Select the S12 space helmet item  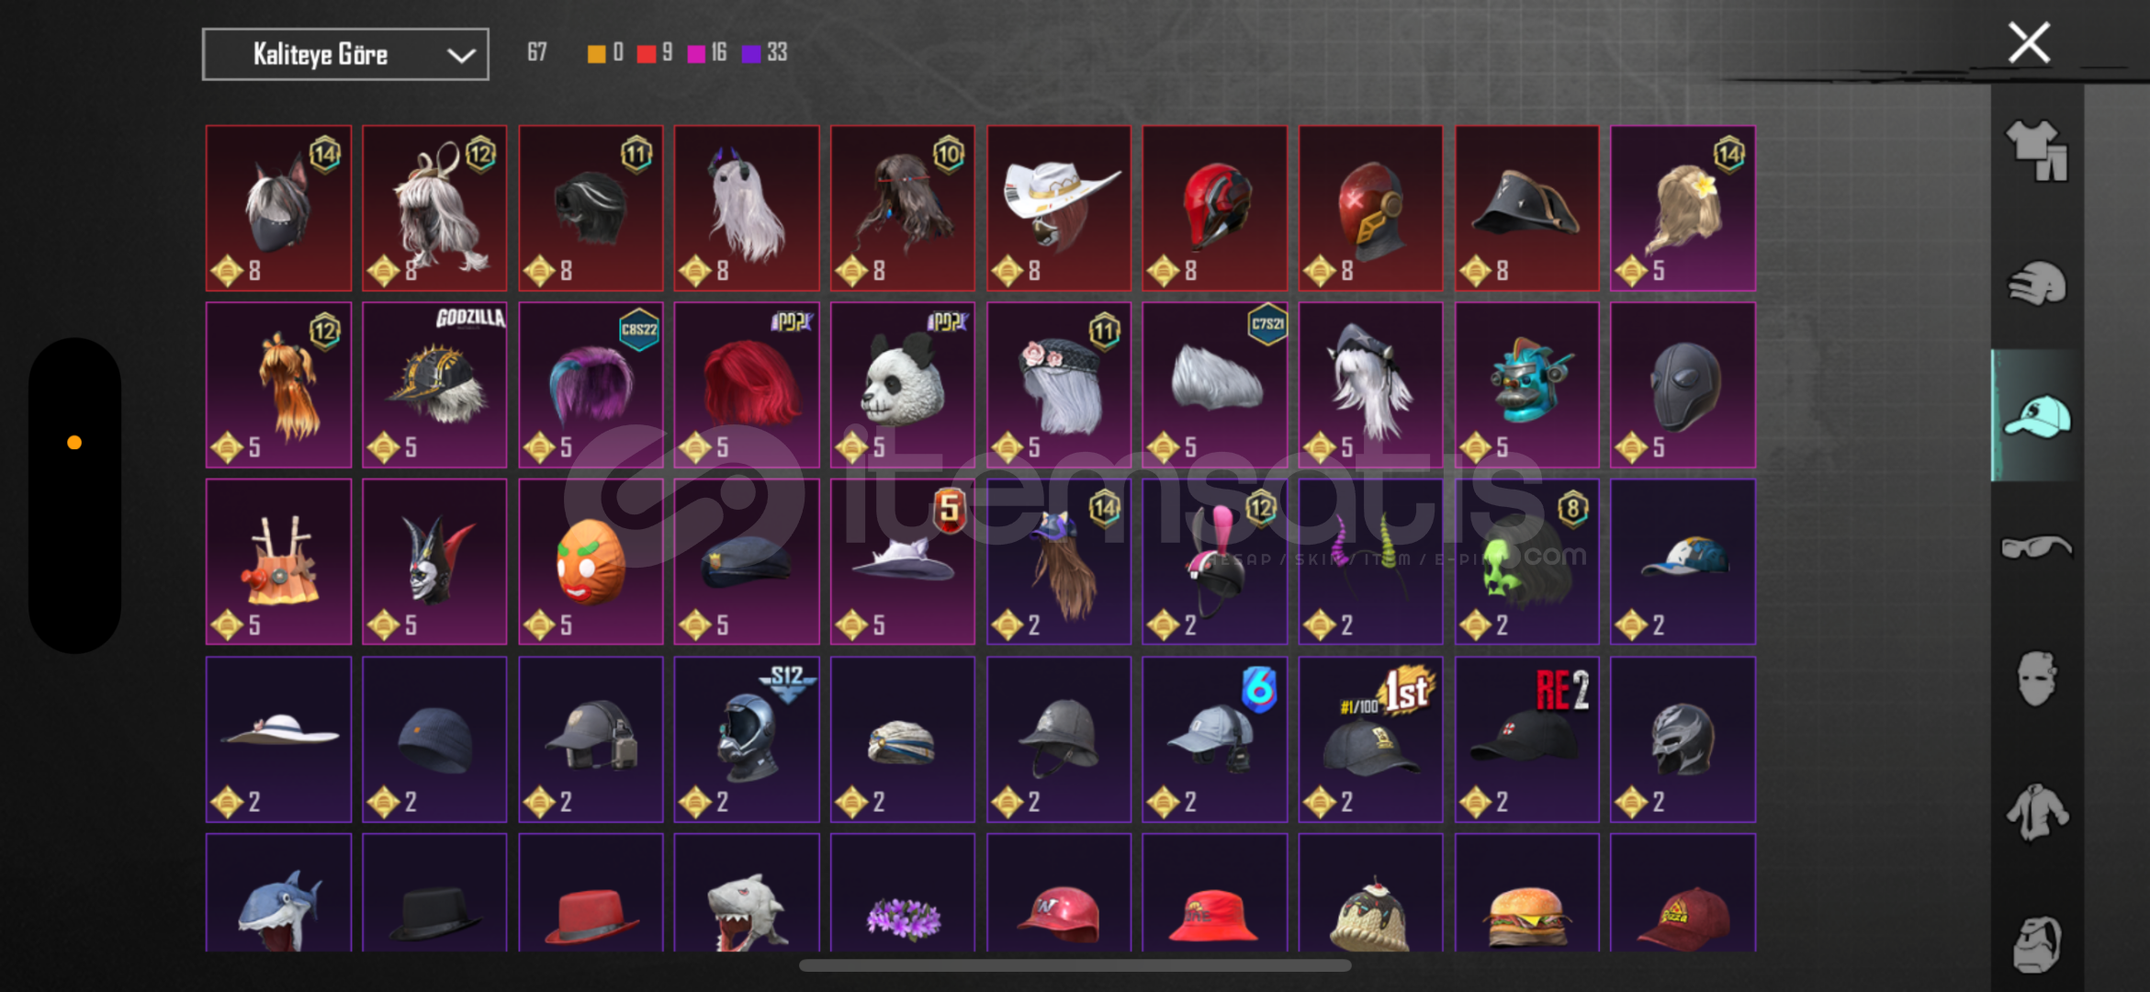[x=747, y=739]
